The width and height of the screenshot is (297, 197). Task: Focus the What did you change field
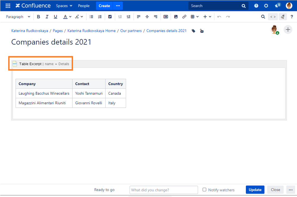164,190
